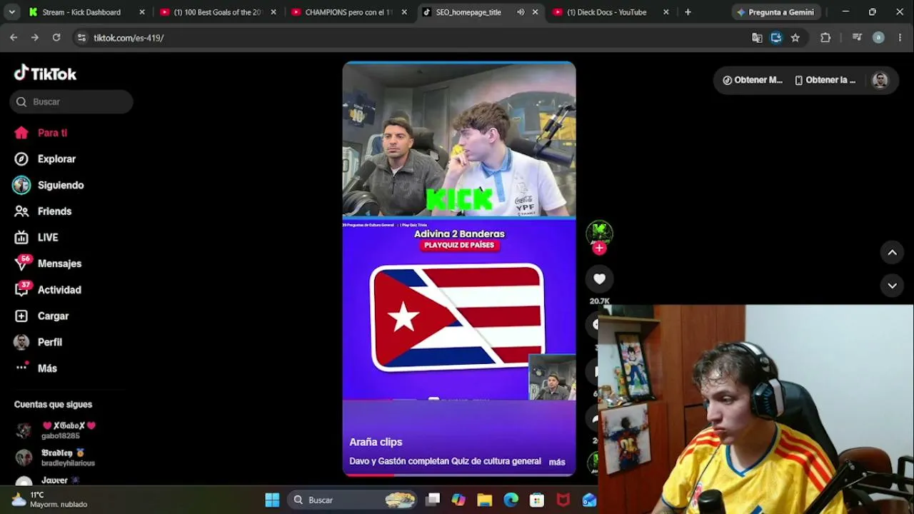Open Mensajes inbox
Image resolution: width=914 pixels, height=514 pixels.
[x=48, y=263]
